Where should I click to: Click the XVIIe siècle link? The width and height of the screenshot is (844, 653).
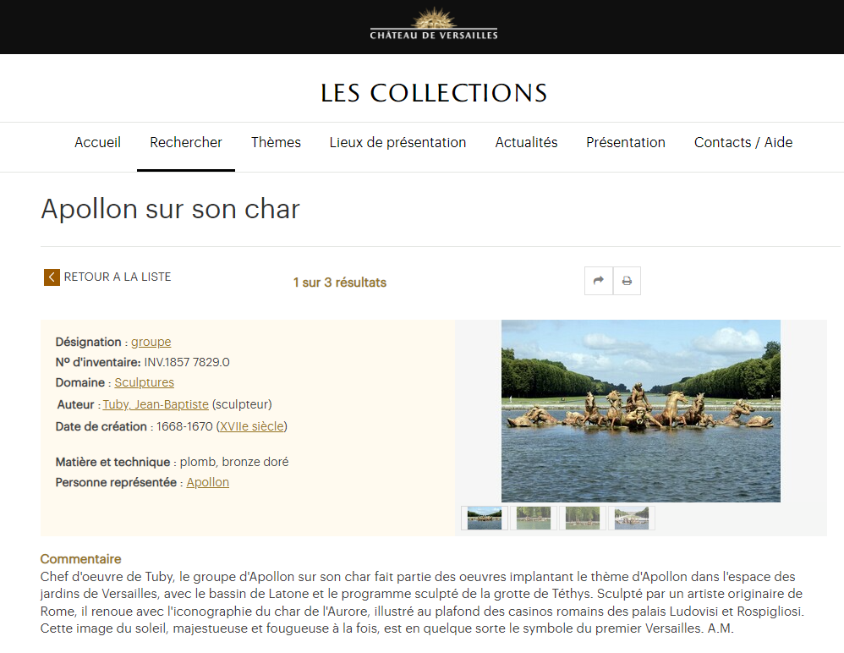coord(252,426)
